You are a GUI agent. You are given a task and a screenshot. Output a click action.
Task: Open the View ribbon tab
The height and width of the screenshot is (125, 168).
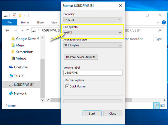coord(54,22)
